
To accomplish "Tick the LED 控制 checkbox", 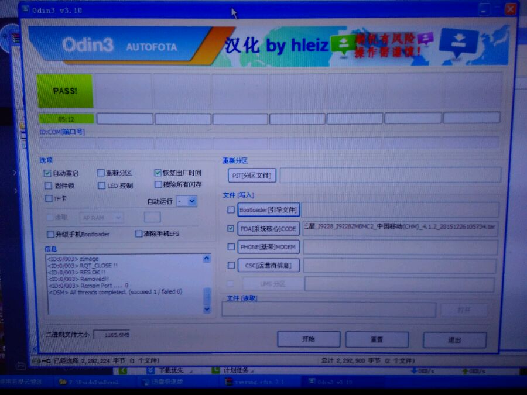I will pyautogui.click(x=101, y=186).
